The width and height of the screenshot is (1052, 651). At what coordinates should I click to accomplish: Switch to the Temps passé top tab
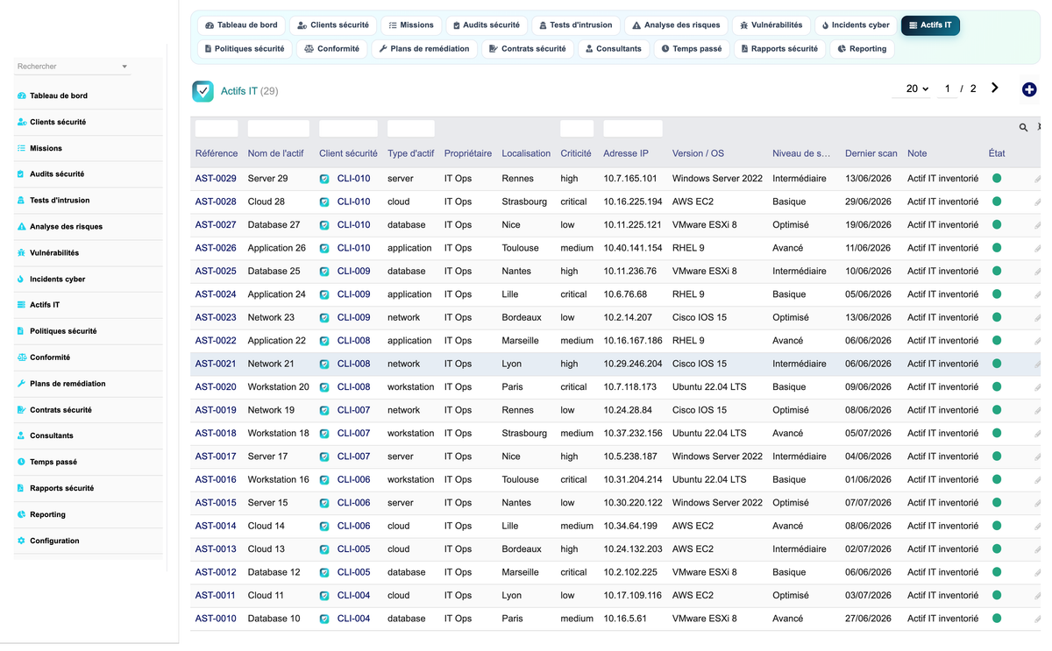coord(692,49)
